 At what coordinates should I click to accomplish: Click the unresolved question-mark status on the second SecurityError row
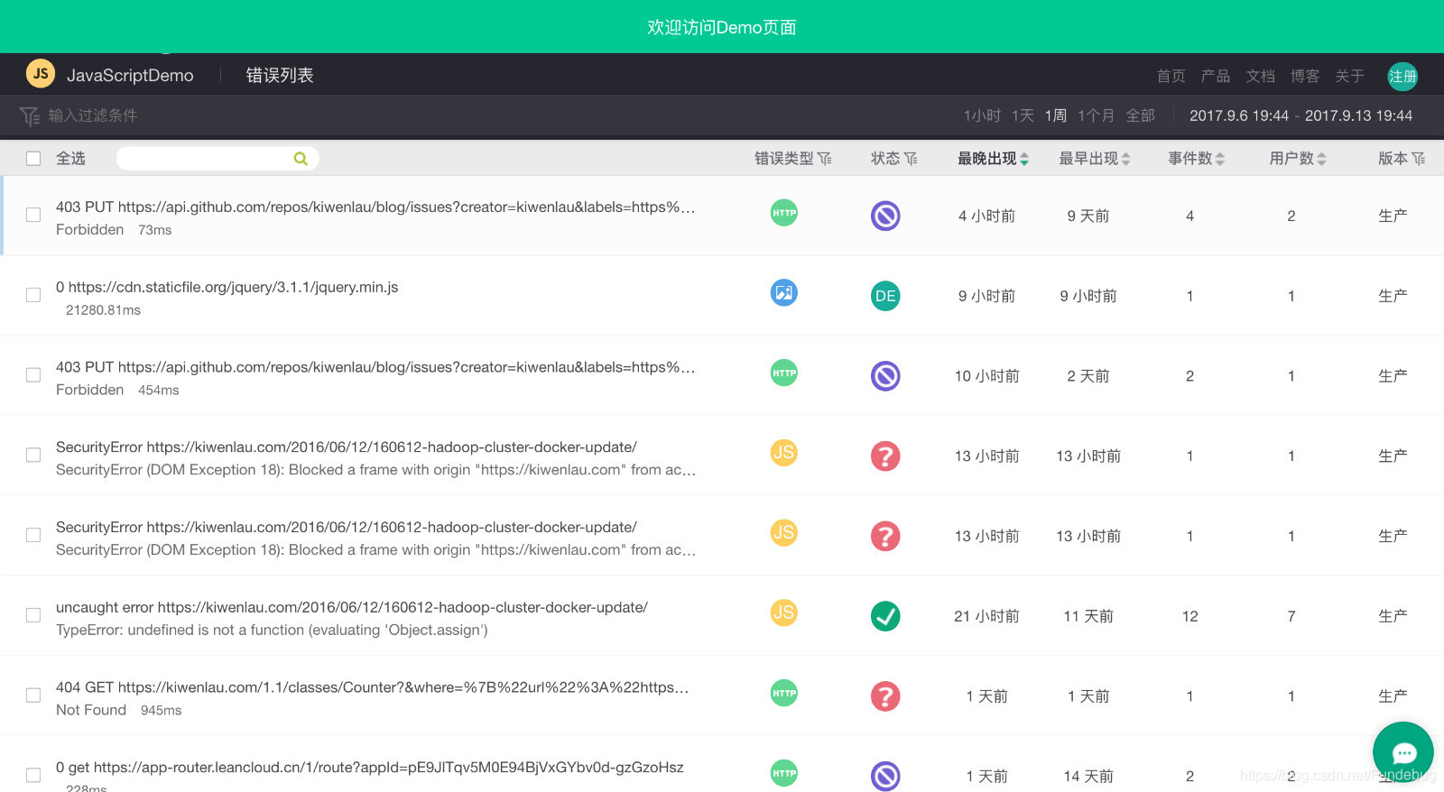point(885,536)
